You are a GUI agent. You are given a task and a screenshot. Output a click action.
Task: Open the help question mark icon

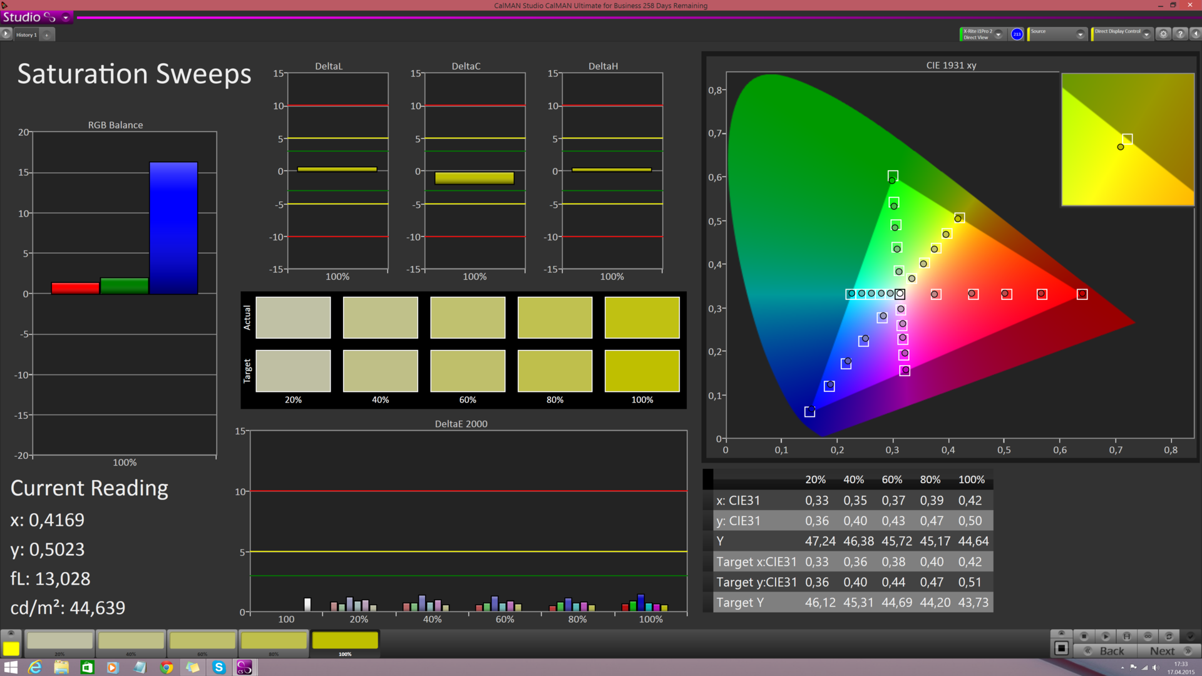pos(1180,34)
